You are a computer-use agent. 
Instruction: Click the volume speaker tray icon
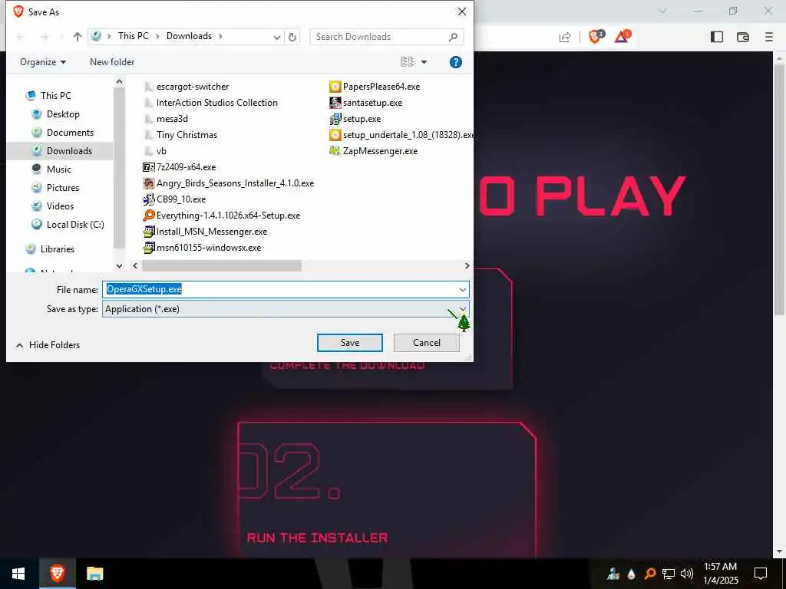687,574
